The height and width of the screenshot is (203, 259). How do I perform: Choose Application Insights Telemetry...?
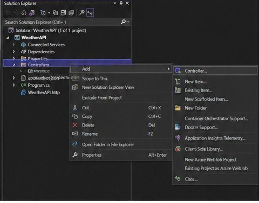215,138
